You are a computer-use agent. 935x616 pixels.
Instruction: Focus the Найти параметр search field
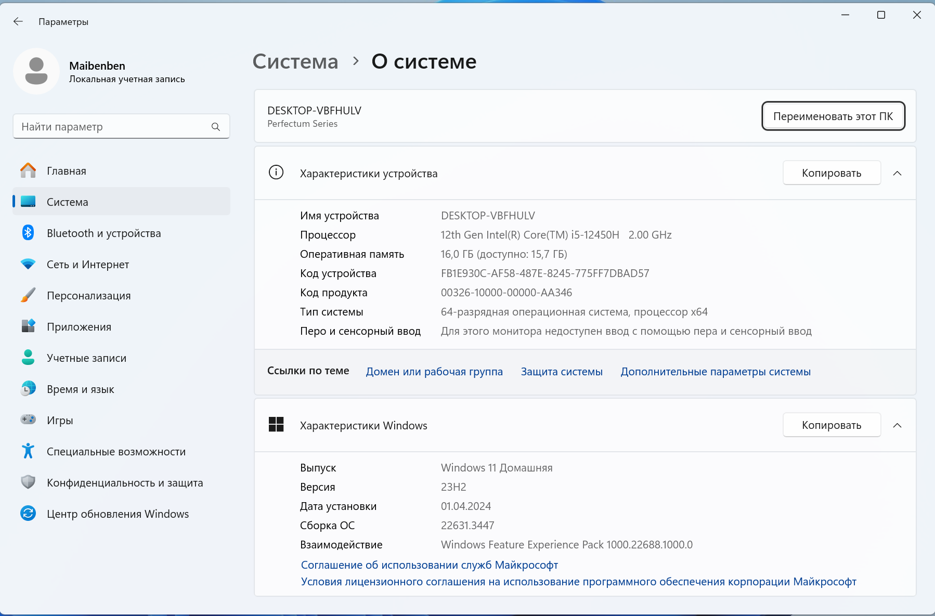pos(121,127)
